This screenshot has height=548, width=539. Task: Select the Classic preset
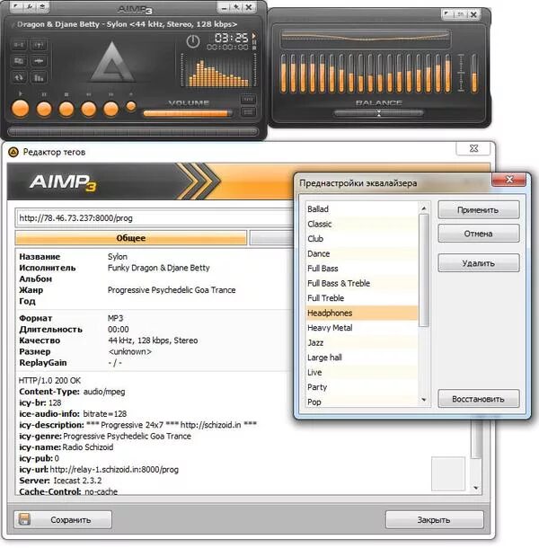[362, 224]
